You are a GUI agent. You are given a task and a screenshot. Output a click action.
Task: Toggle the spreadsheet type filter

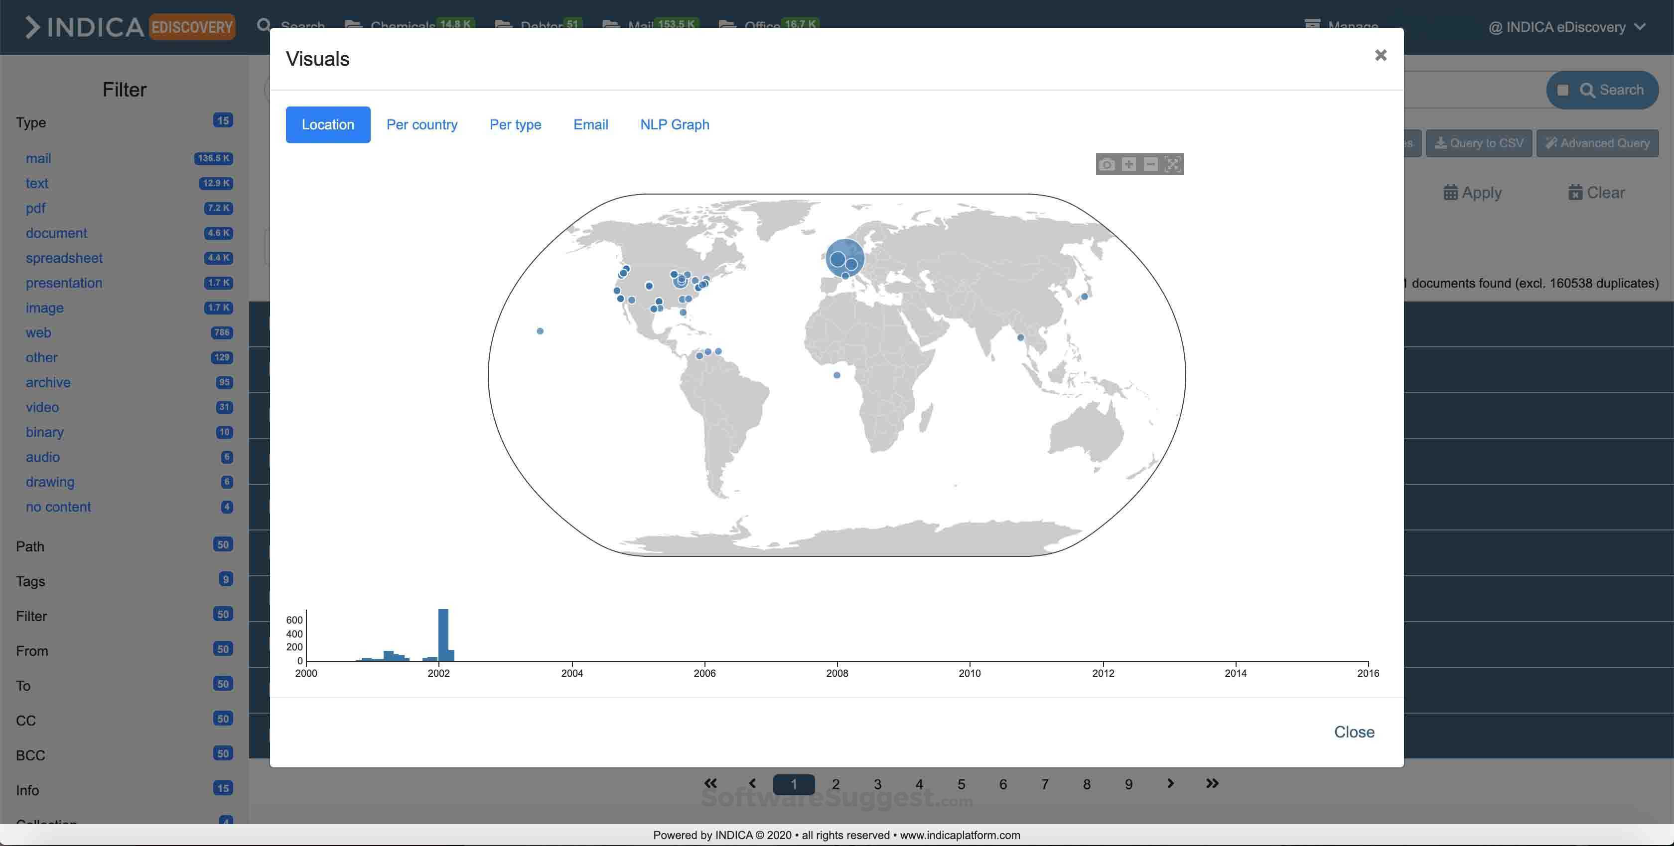(64, 258)
